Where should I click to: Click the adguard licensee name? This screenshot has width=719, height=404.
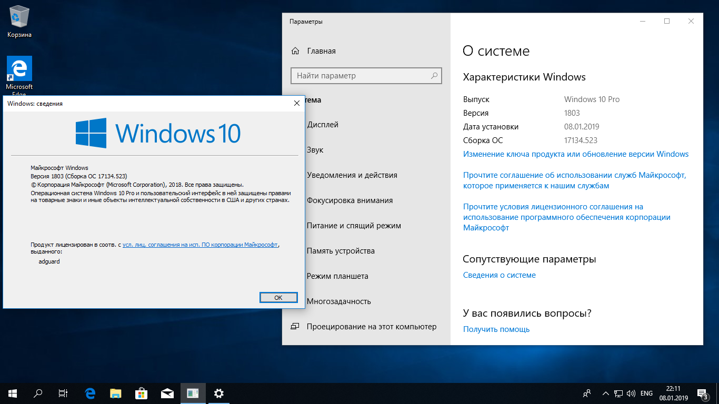[49, 261]
